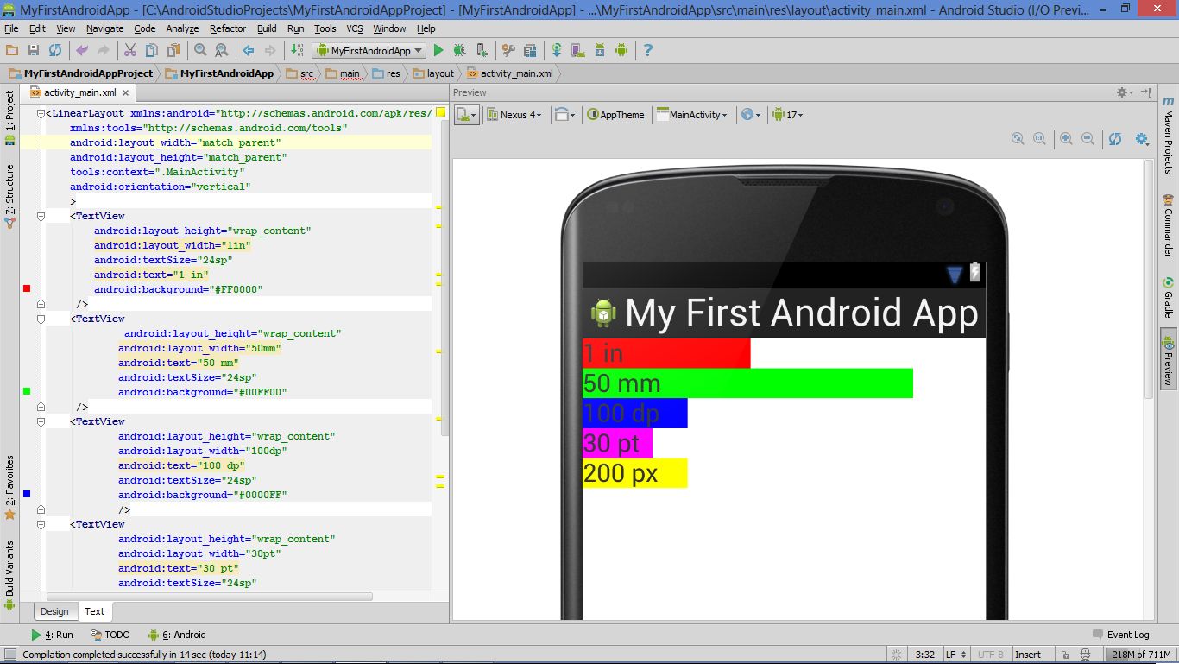Click the Help question mark icon
The image size is (1179, 664).
[x=648, y=51]
